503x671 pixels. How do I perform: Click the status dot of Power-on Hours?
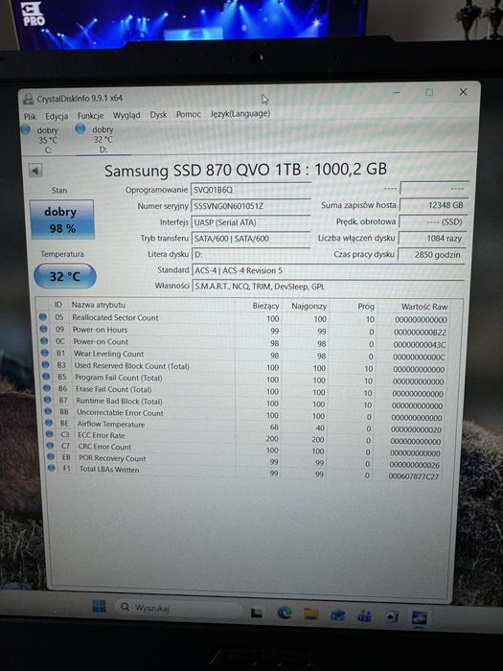[43, 329]
